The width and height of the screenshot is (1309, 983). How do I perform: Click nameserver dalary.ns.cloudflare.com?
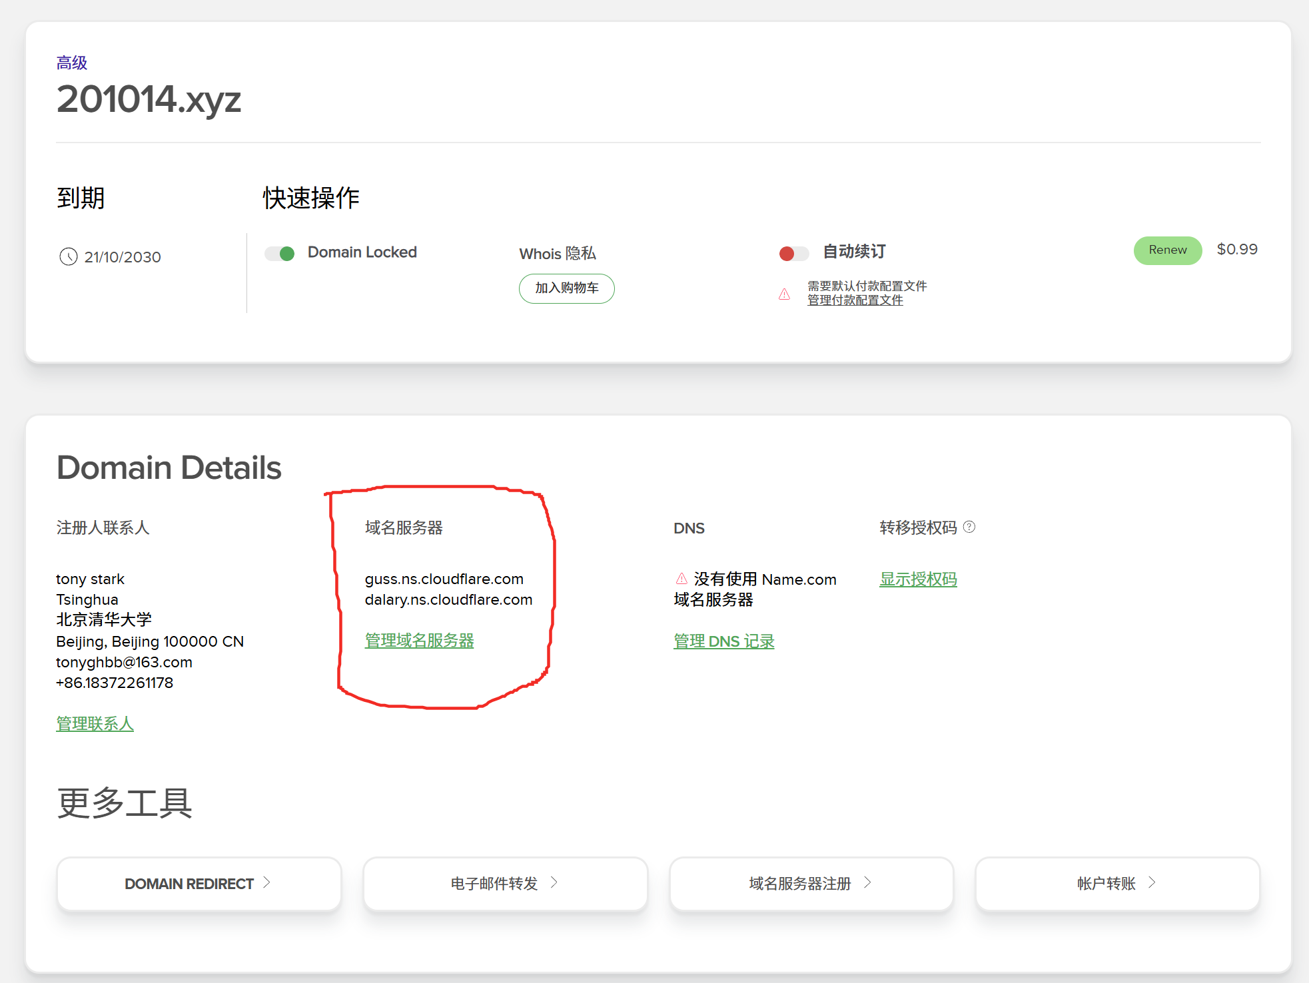(448, 599)
